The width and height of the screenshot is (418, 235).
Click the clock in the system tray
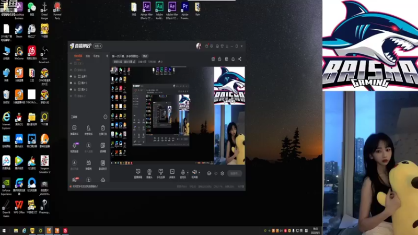(316, 231)
